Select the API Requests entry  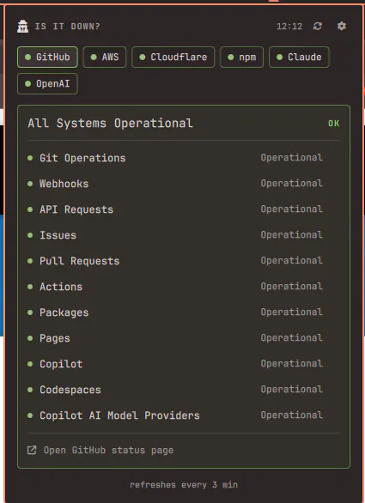(184, 209)
